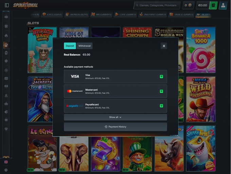Click the green plus icon for Mastercard

click(x=161, y=91)
